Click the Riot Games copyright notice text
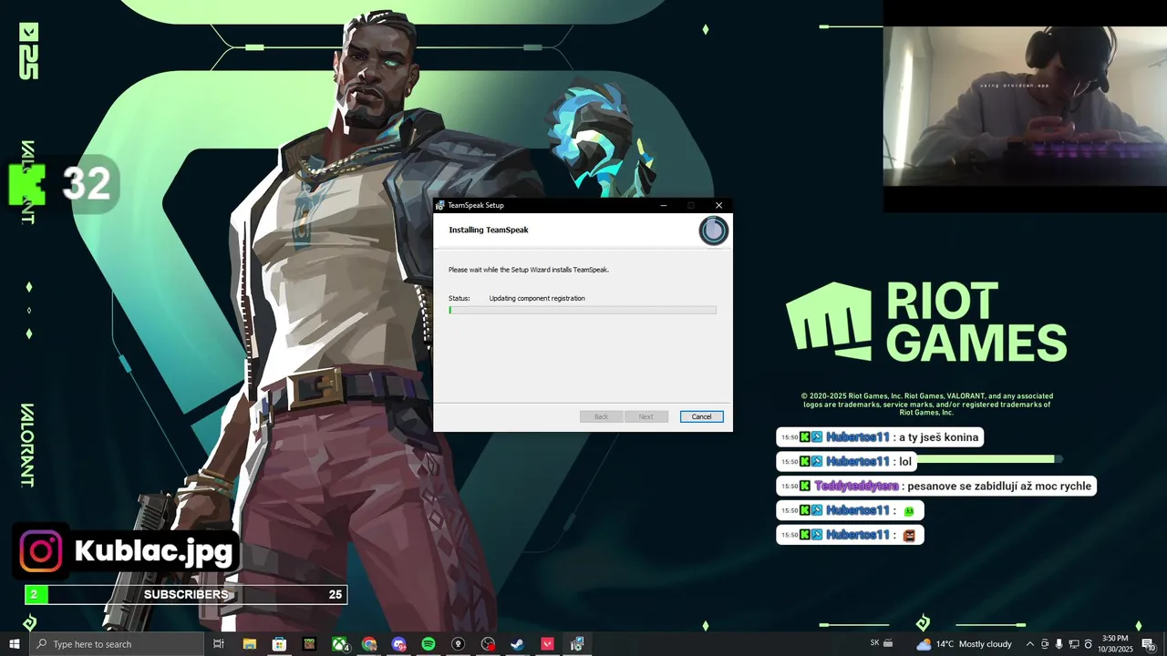 [927, 405]
